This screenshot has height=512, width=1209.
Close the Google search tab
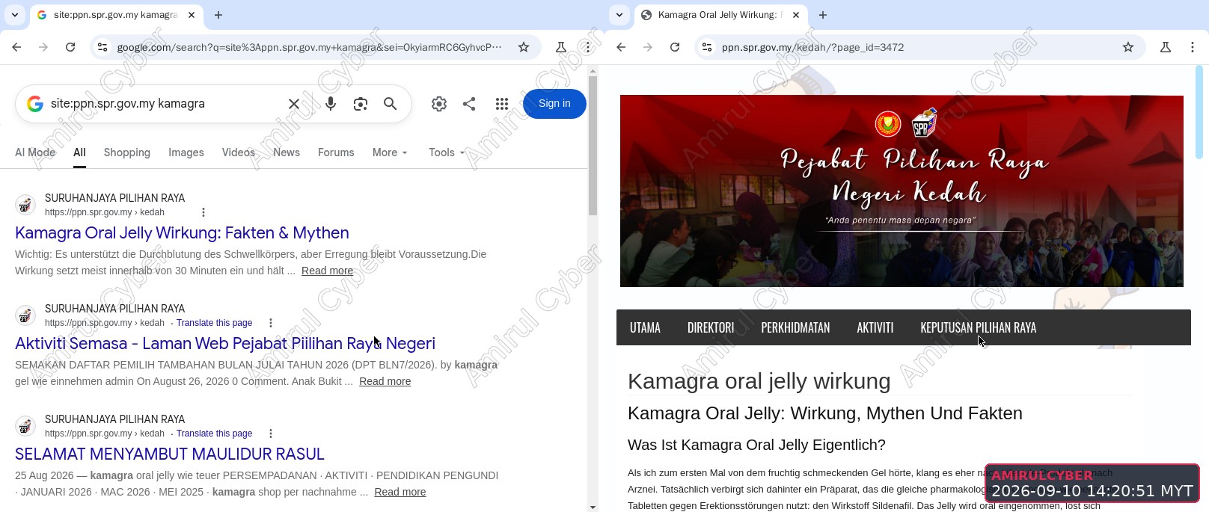[192, 15]
